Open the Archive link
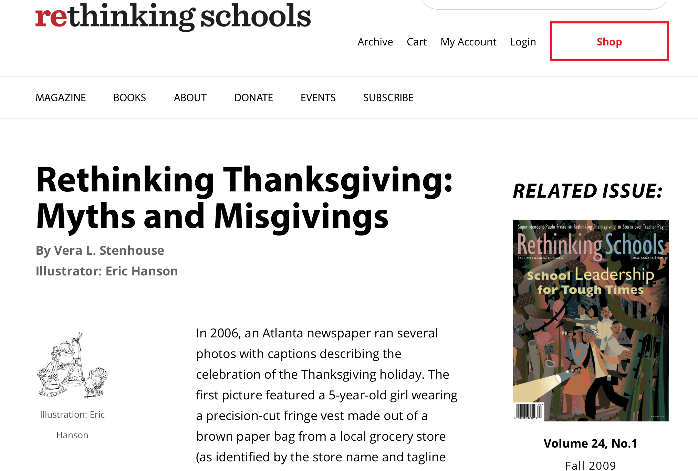Screen dimensions: 698x471 (x=375, y=42)
